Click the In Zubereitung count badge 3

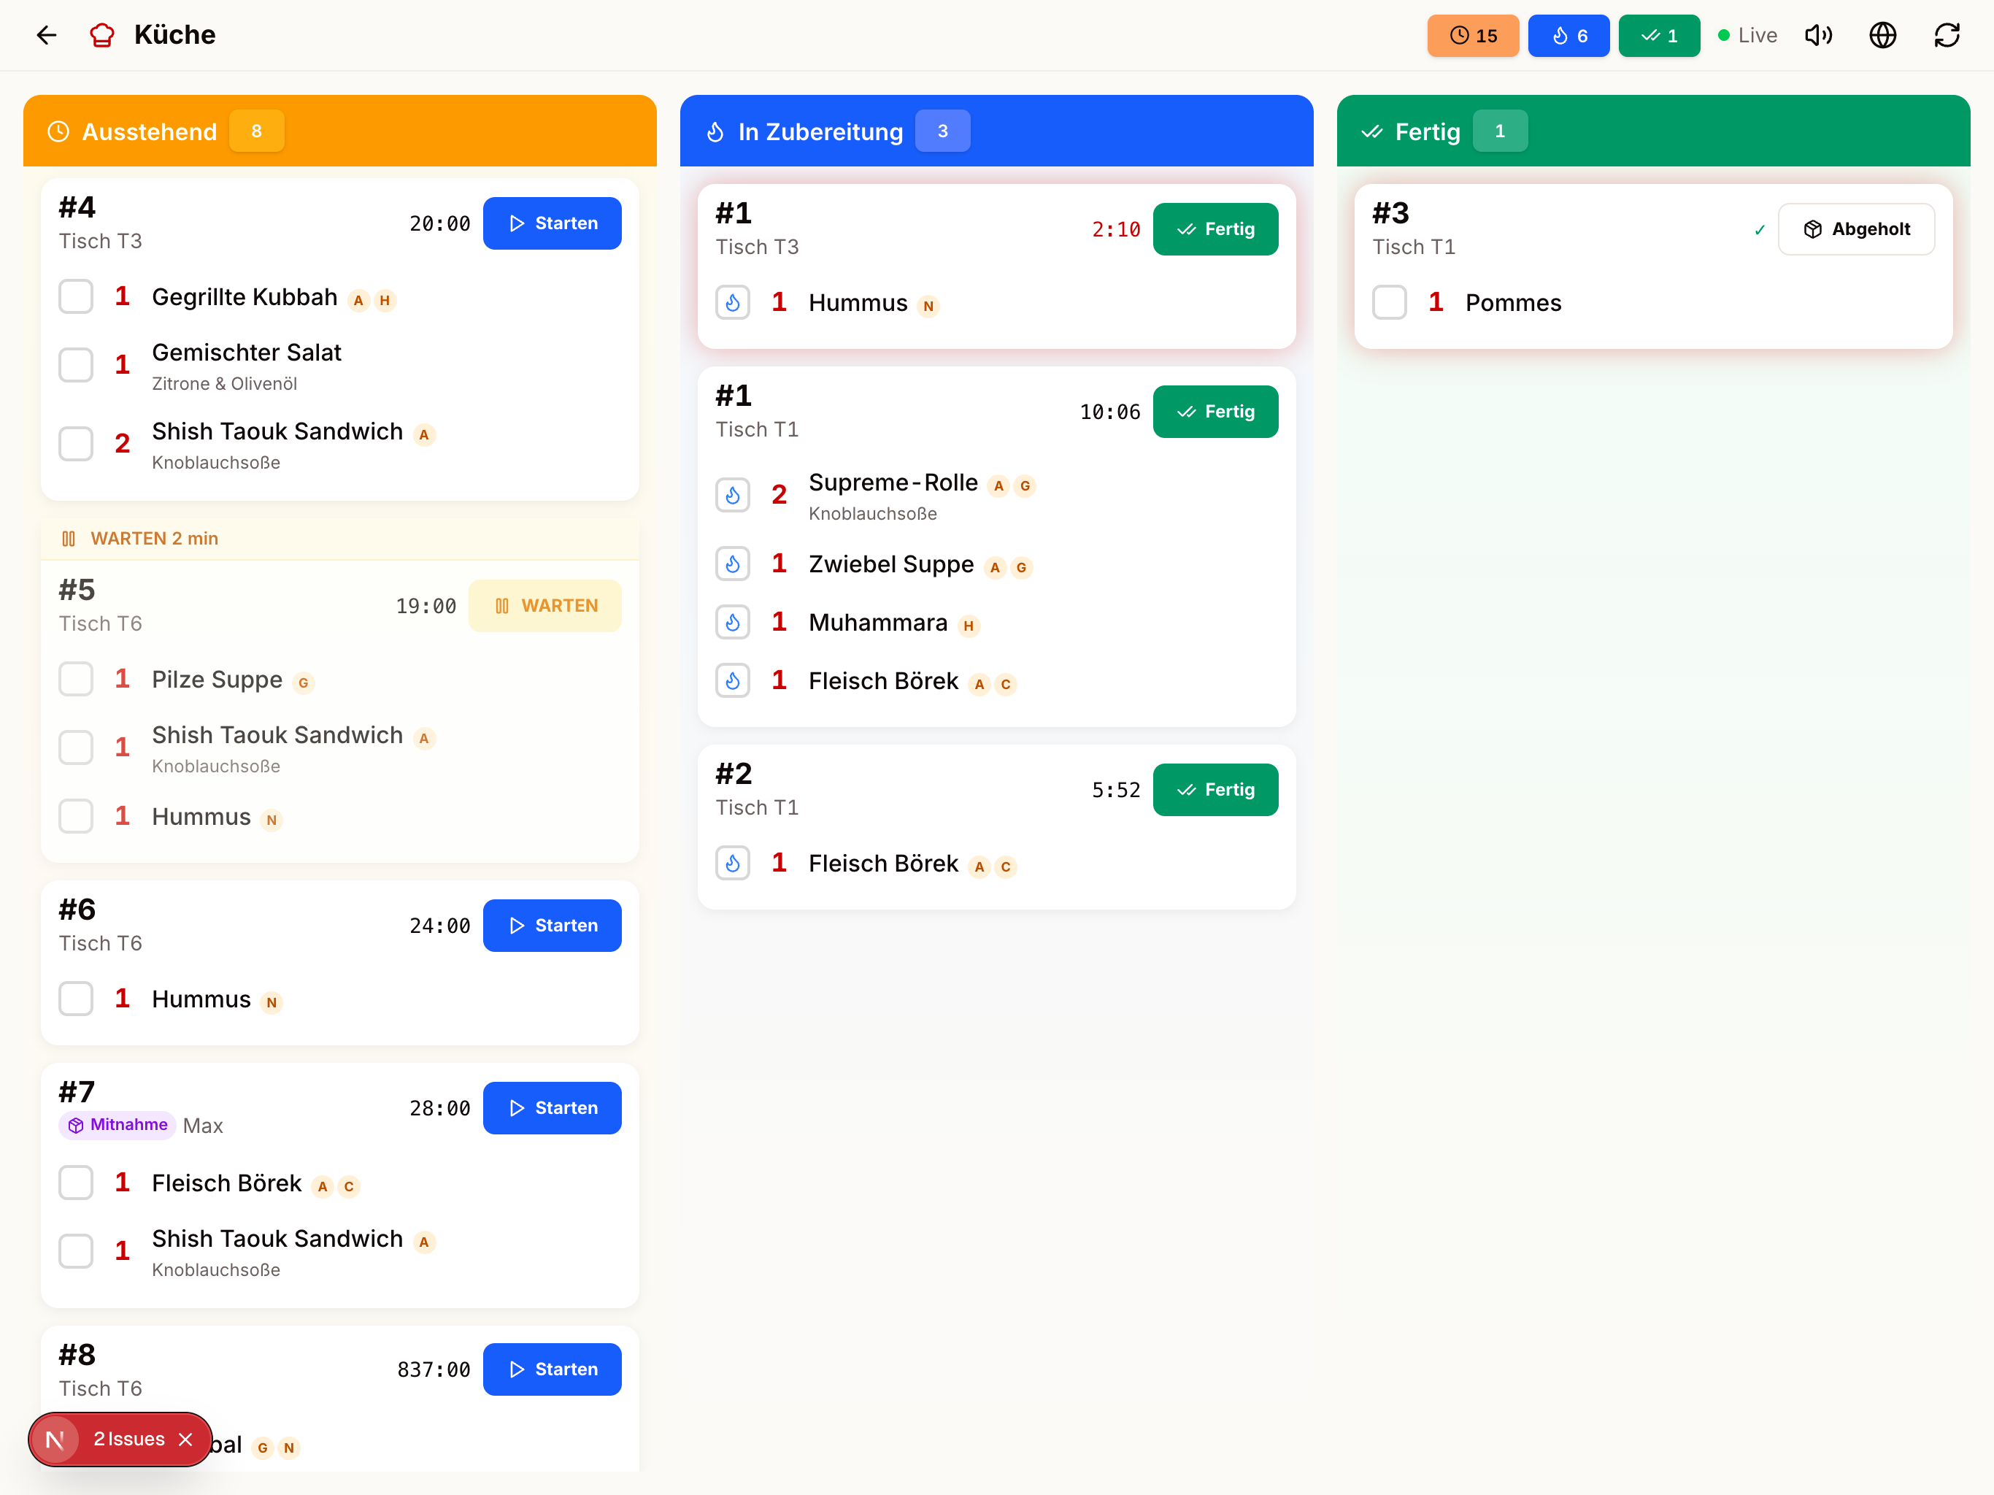943,131
